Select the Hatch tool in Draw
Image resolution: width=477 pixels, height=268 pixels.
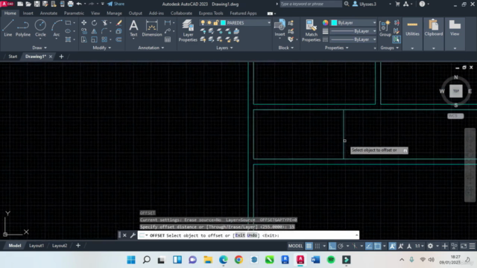coord(68,39)
